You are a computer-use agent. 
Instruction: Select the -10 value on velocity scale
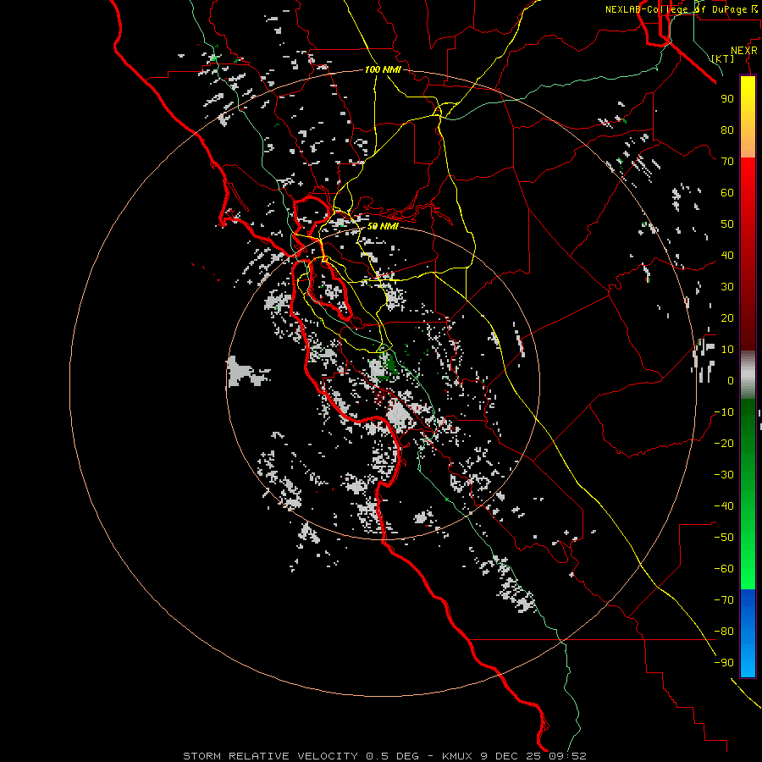724,412
